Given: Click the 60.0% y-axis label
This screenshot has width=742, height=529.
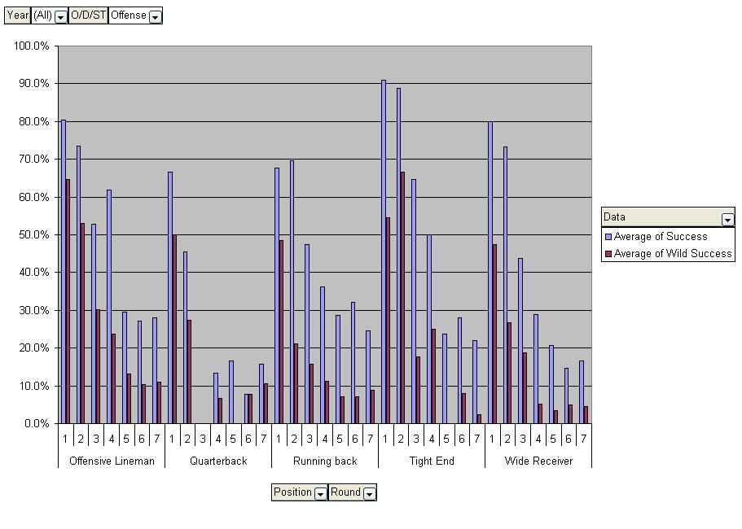Looking at the screenshot, I should coord(34,197).
